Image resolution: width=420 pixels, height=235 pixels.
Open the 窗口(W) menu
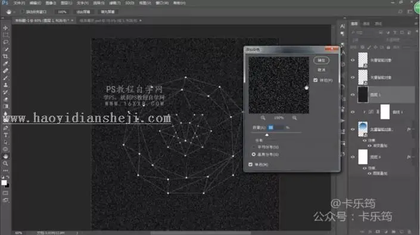pos(162,3)
